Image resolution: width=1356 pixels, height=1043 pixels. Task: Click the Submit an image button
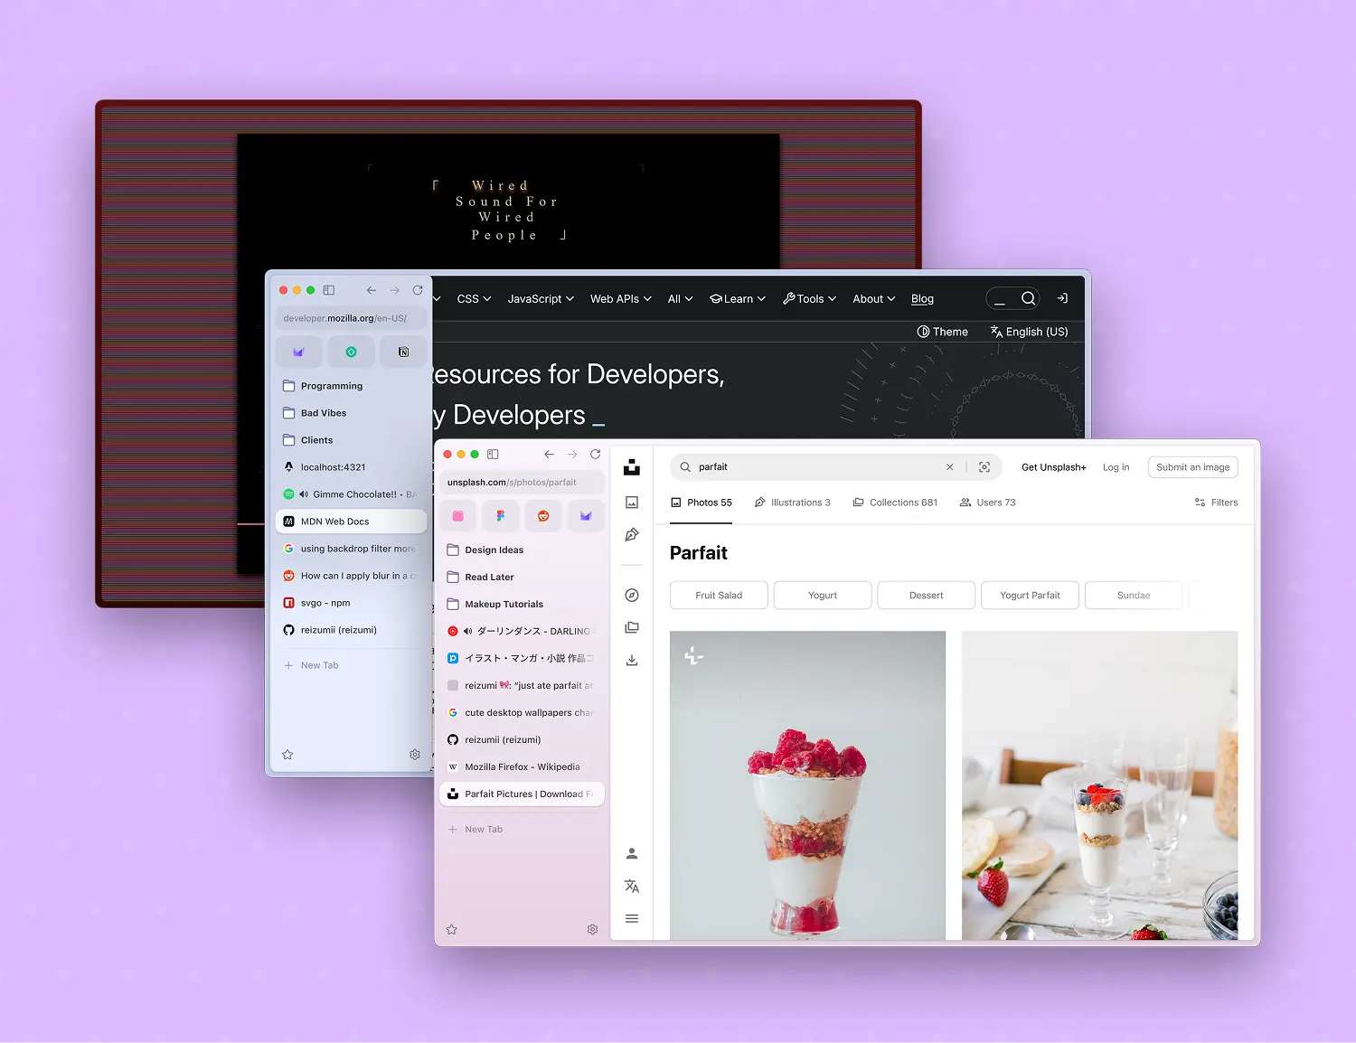point(1192,467)
